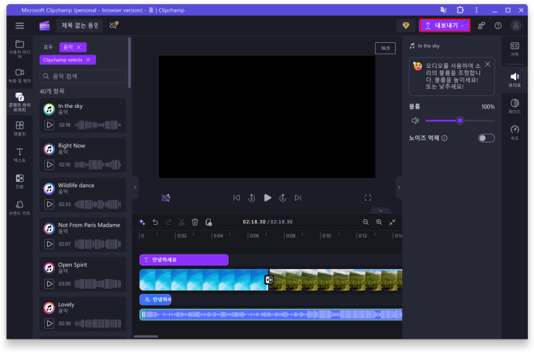Click the share link icon
The image size is (534, 352).
click(x=481, y=26)
